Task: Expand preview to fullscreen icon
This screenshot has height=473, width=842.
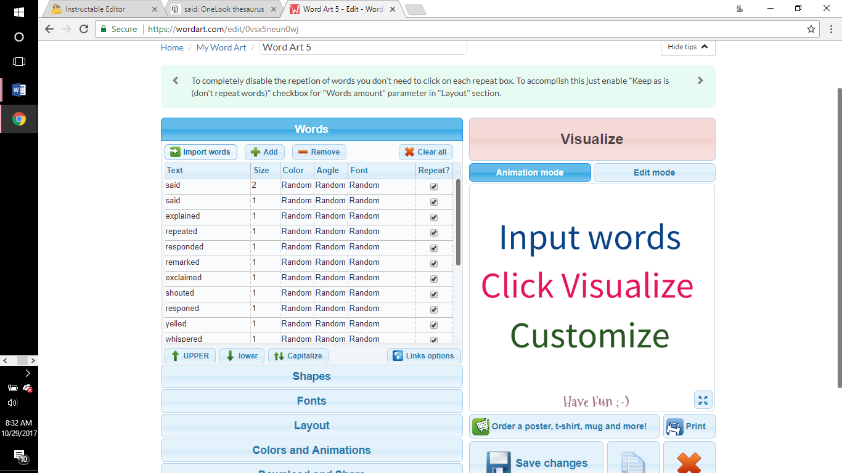Action: coord(703,400)
